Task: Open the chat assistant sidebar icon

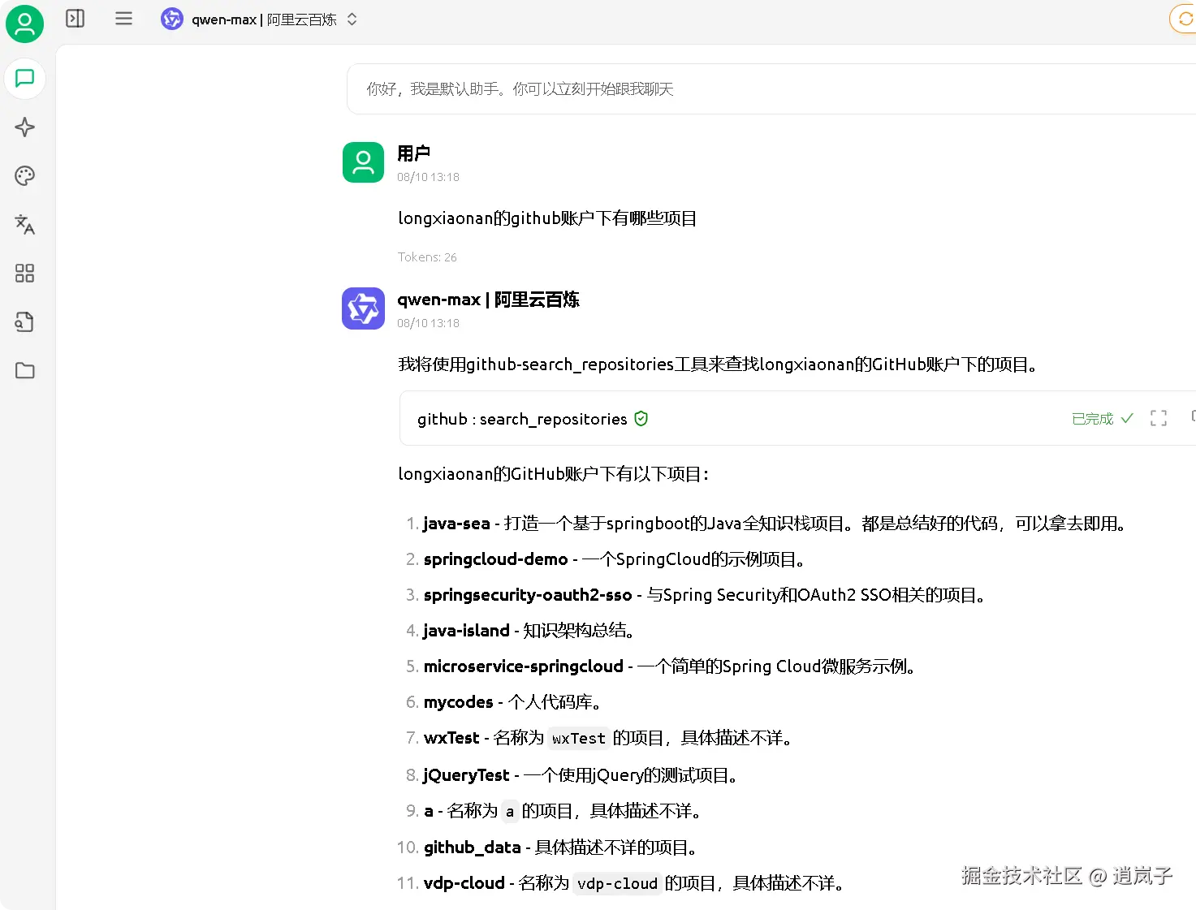Action: 25,79
